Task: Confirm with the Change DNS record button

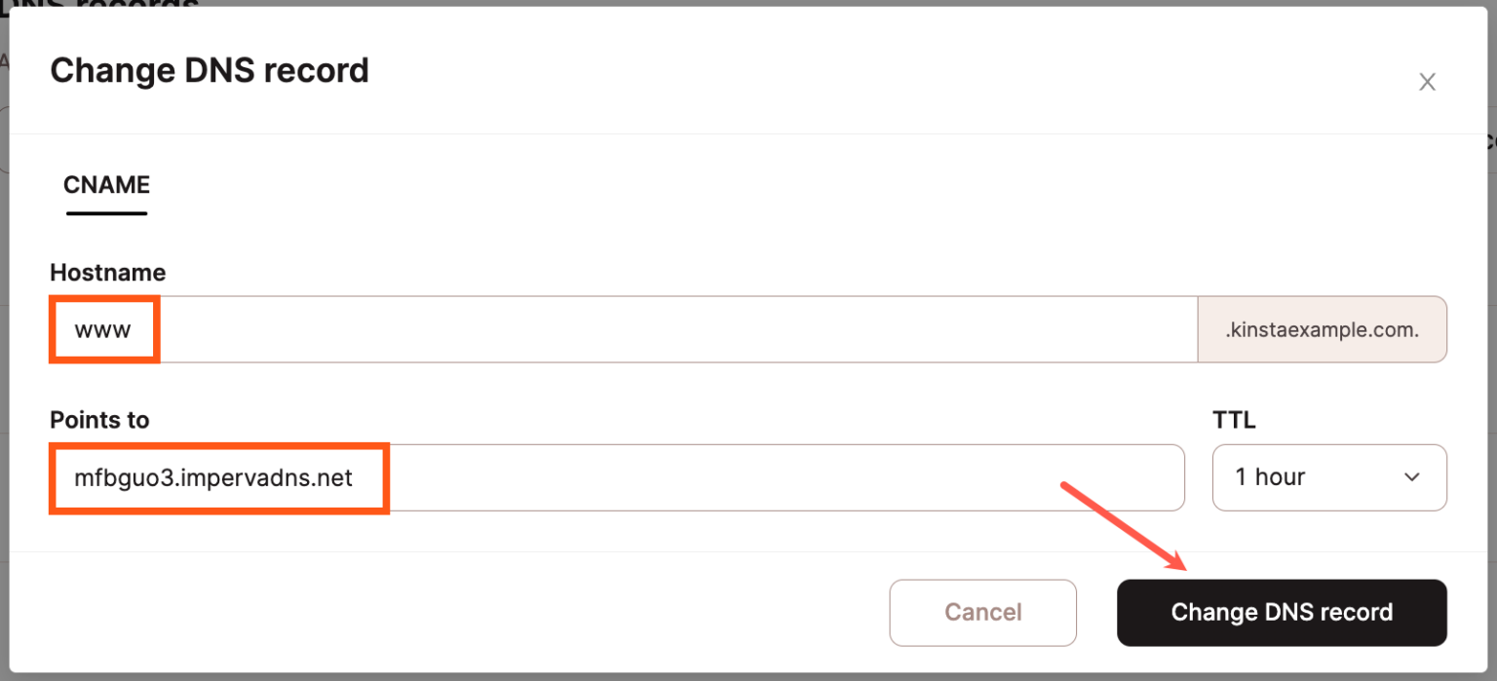Action: [1281, 613]
